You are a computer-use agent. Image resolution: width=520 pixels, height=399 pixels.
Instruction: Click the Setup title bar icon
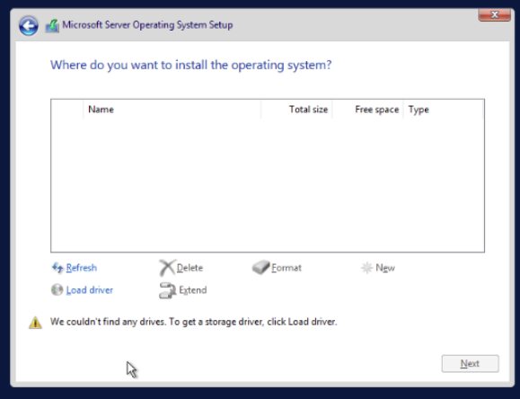tap(52, 26)
